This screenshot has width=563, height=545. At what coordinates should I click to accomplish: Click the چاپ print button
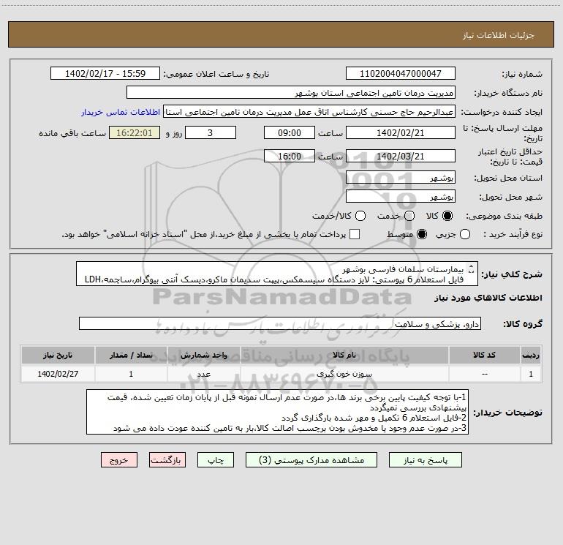coord(216,460)
